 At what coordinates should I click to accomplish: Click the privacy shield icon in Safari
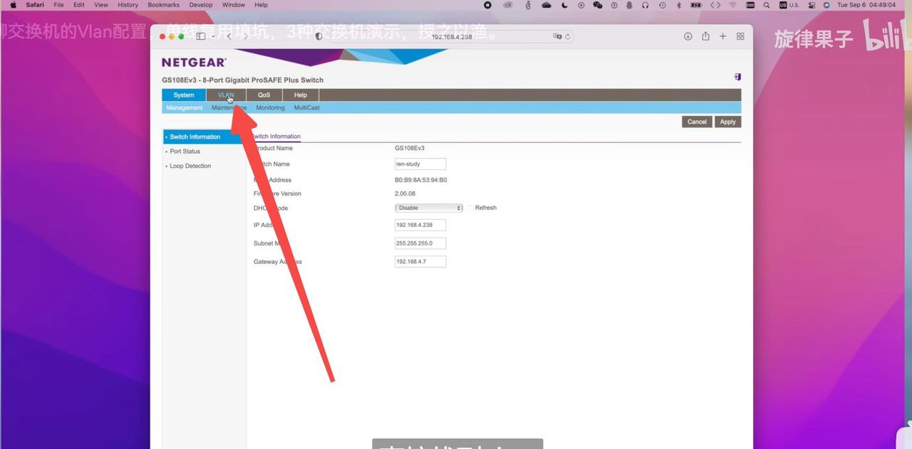coord(318,36)
